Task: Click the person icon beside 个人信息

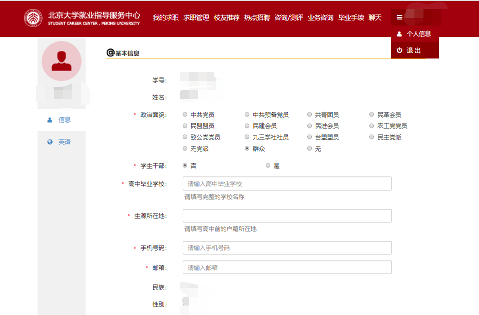Action: tap(399, 34)
